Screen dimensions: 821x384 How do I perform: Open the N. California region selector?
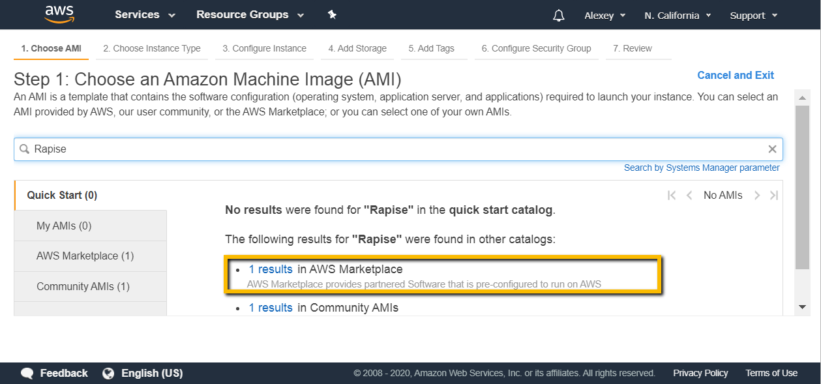(x=678, y=16)
